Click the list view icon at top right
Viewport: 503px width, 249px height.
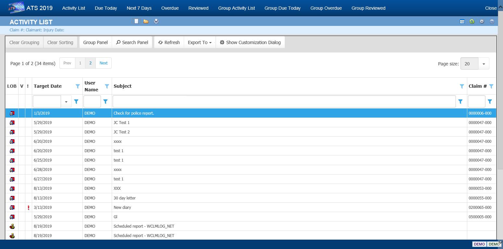point(462,22)
